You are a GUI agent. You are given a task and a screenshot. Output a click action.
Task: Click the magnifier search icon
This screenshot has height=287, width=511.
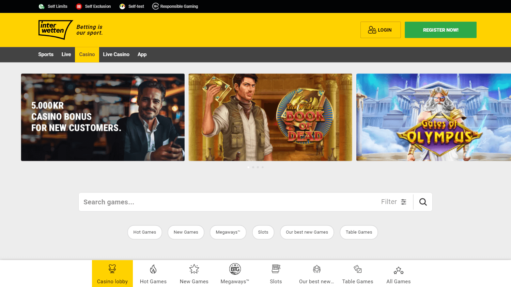tap(423, 202)
